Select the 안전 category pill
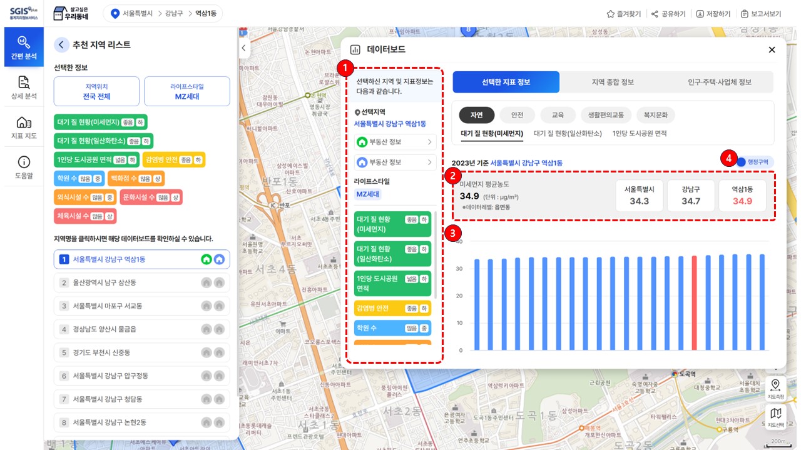This screenshot has height=450, width=801. pyautogui.click(x=517, y=115)
